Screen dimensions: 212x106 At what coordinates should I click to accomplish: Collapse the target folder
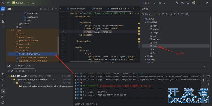click(x=11, y=31)
